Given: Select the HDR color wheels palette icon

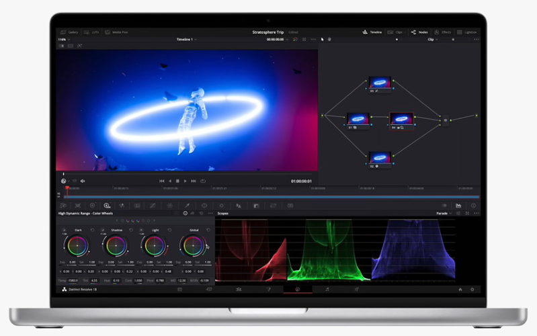Looking at the screenshot, I should [x=107, y=206].
